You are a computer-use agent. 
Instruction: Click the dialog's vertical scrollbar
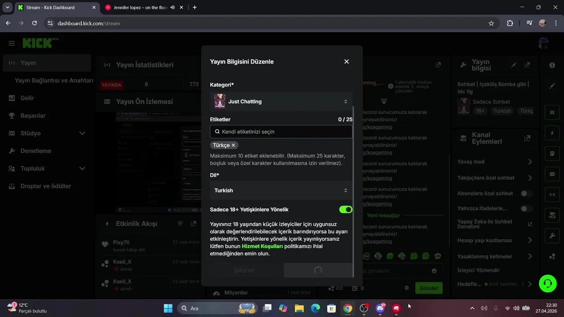(353, 192)
